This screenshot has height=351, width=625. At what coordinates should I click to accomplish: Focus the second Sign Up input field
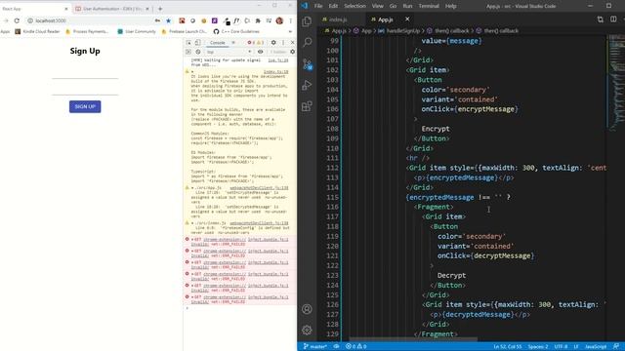85,91
